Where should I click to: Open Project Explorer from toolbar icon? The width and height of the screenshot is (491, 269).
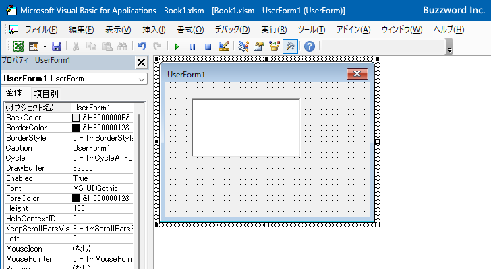tap(243, 46)
